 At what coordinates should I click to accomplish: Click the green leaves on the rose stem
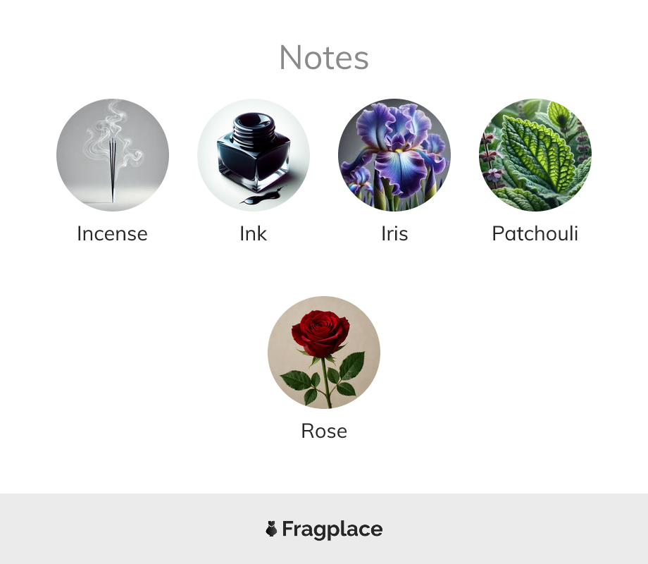click(350, 368)
